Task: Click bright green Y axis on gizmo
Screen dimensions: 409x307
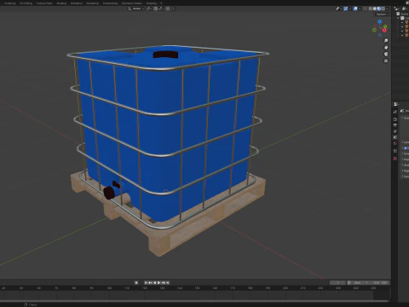Action: pyautogui.click(x=385, y=26)
